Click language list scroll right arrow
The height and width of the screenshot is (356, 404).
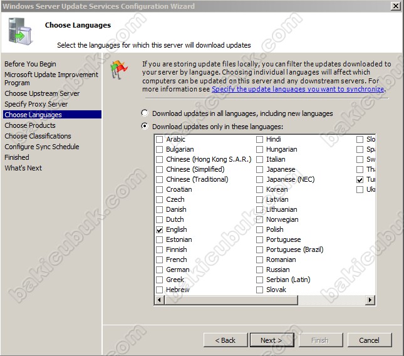point(370,300)
